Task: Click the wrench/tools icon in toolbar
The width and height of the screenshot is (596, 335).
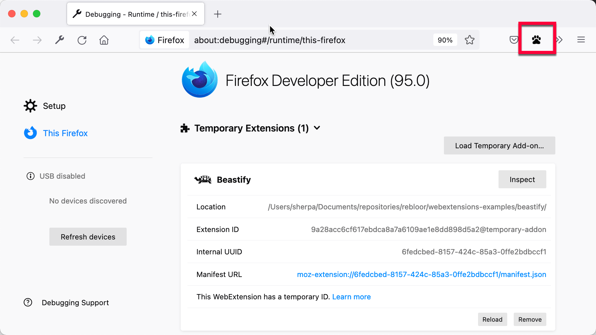Action: [59, 40]
